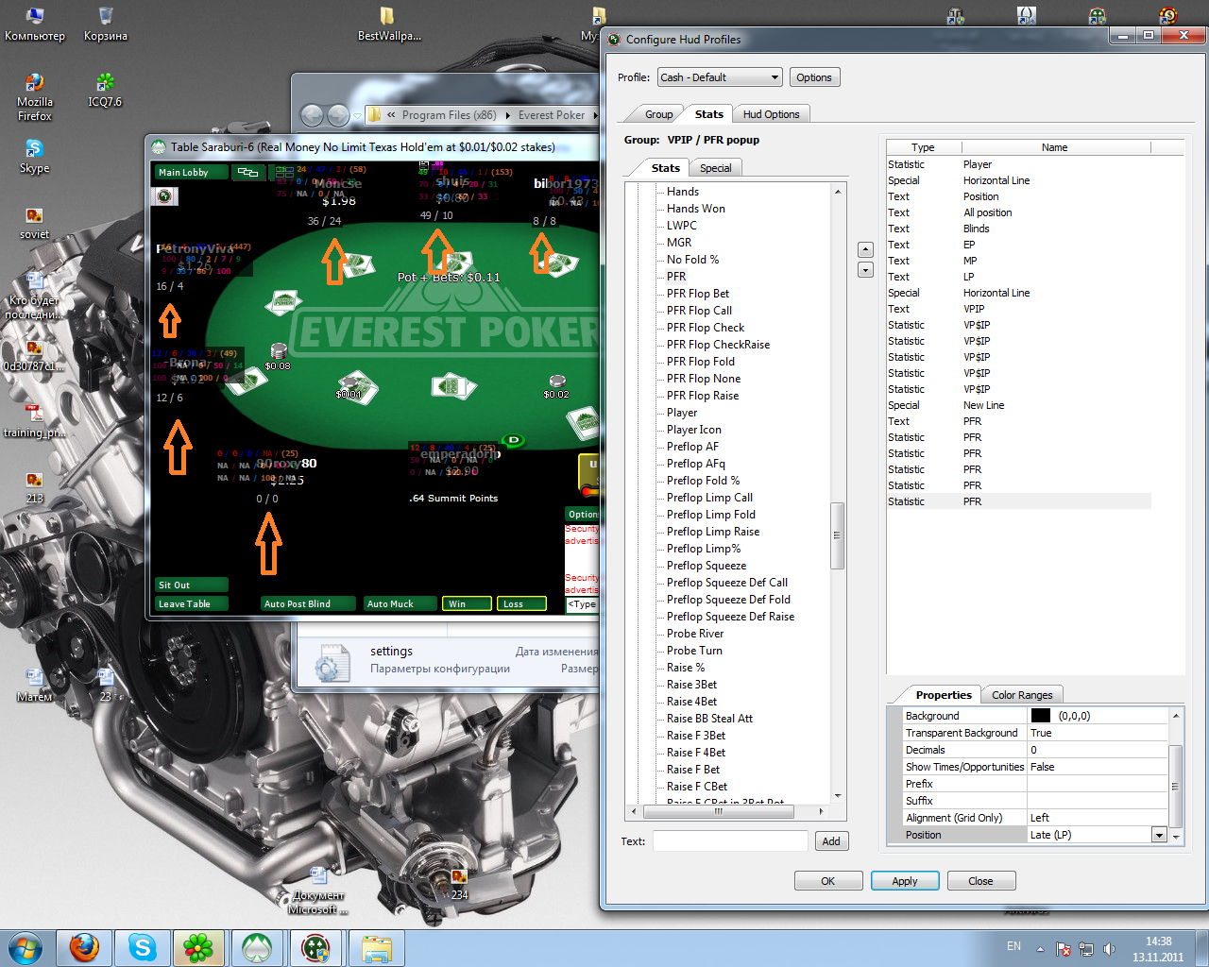Open the Profile Cash - Default dropdown
This screenshot has height=967, width=1209.
720,77
